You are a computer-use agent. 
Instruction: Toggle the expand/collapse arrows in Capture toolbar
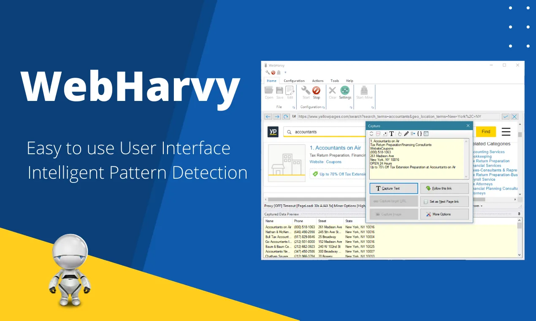[371, 134]
